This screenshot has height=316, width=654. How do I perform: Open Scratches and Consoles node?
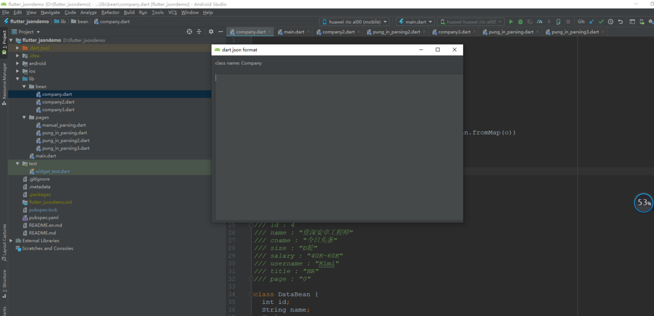(47, 249)
